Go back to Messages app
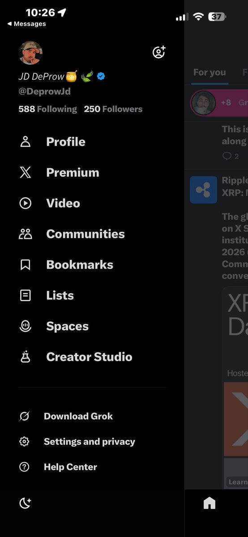248x537 pixels. [x=27, y=24]
